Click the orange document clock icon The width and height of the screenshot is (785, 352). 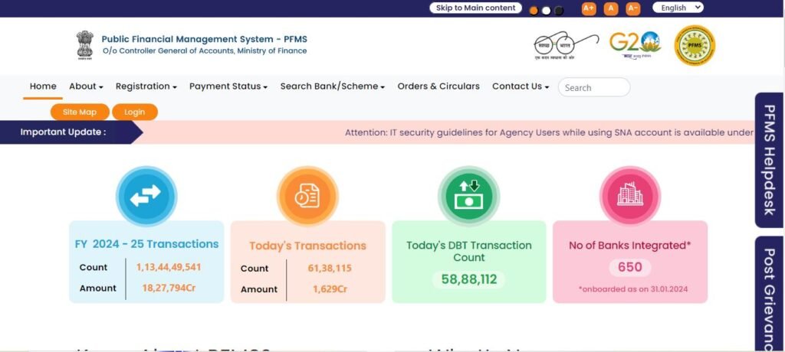[307, 196]
